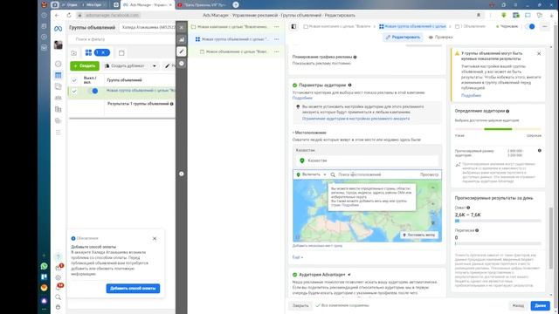Close the editing side panel with X
This screenshot has width=559, height=314.
[182, 27]
